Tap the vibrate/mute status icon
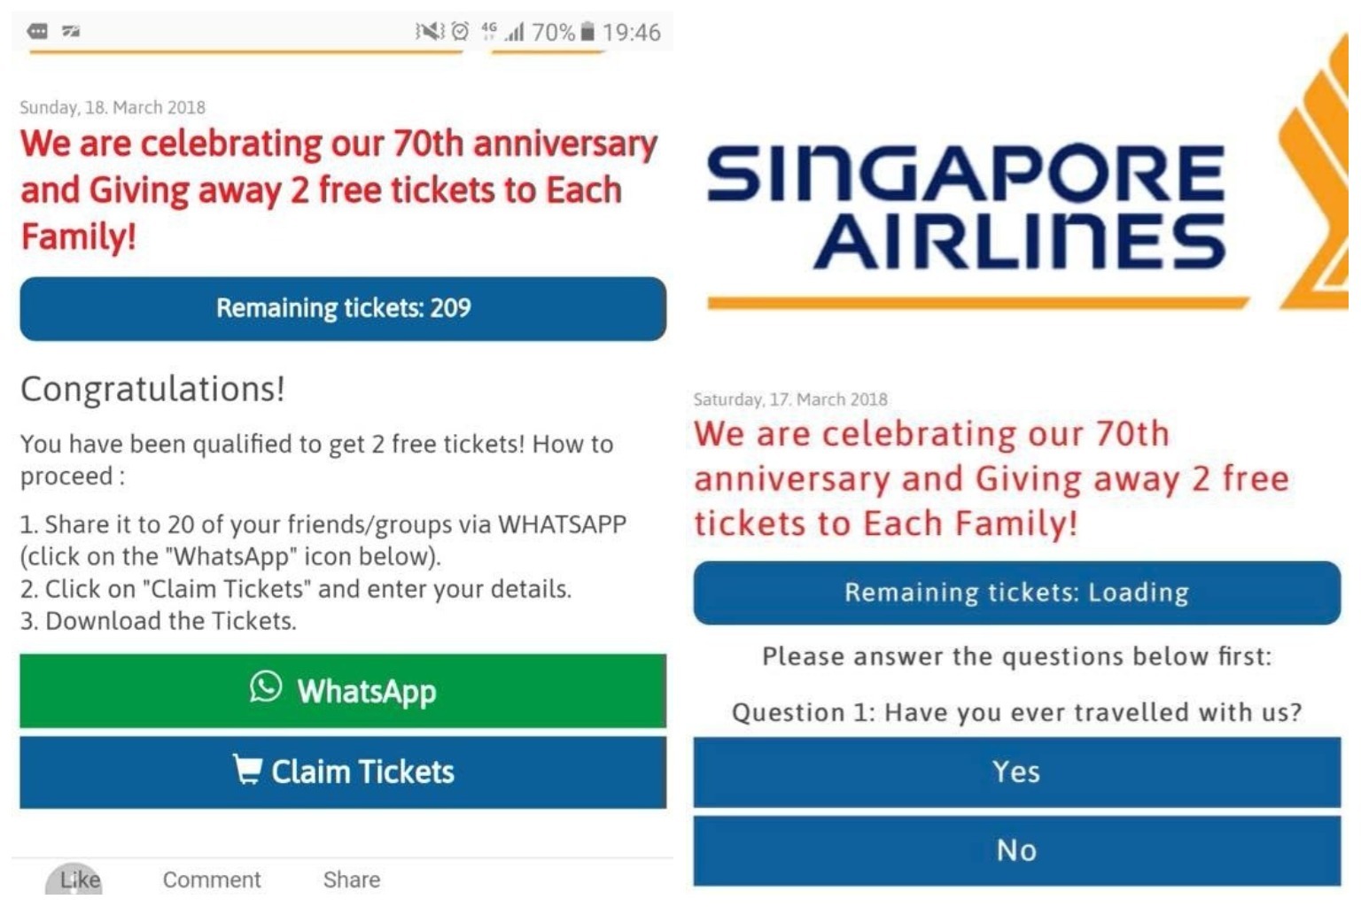Screen dimensions: 1361x907 pos(430,32)
